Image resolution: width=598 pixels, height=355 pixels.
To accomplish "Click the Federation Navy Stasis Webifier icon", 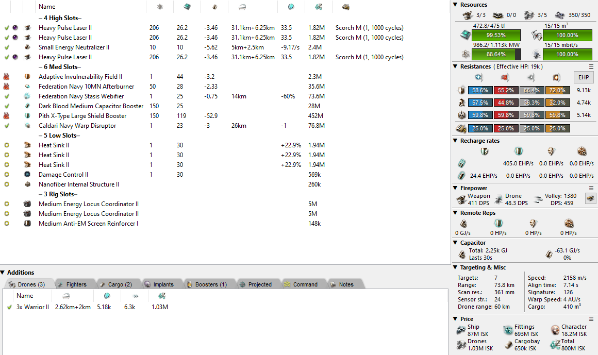I will (x=27, y=96).
